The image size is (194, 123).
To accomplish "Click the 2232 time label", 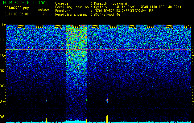I will (39, 26).
